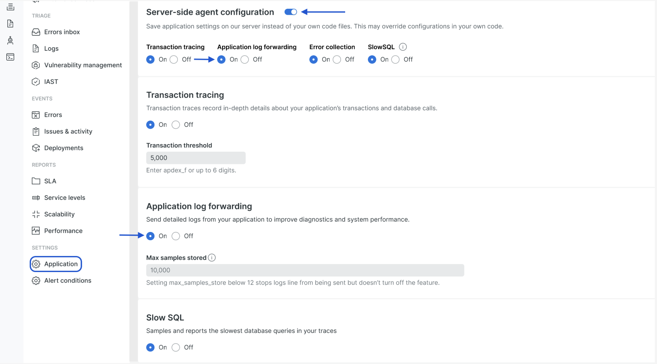This screenshot has width=657, height=364.
Task: Select the document icon in the leftmost rail
Action: [10, 23]
